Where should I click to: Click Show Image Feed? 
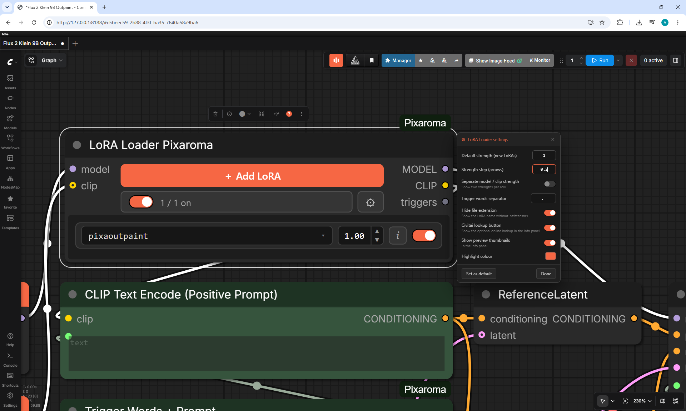495,60
